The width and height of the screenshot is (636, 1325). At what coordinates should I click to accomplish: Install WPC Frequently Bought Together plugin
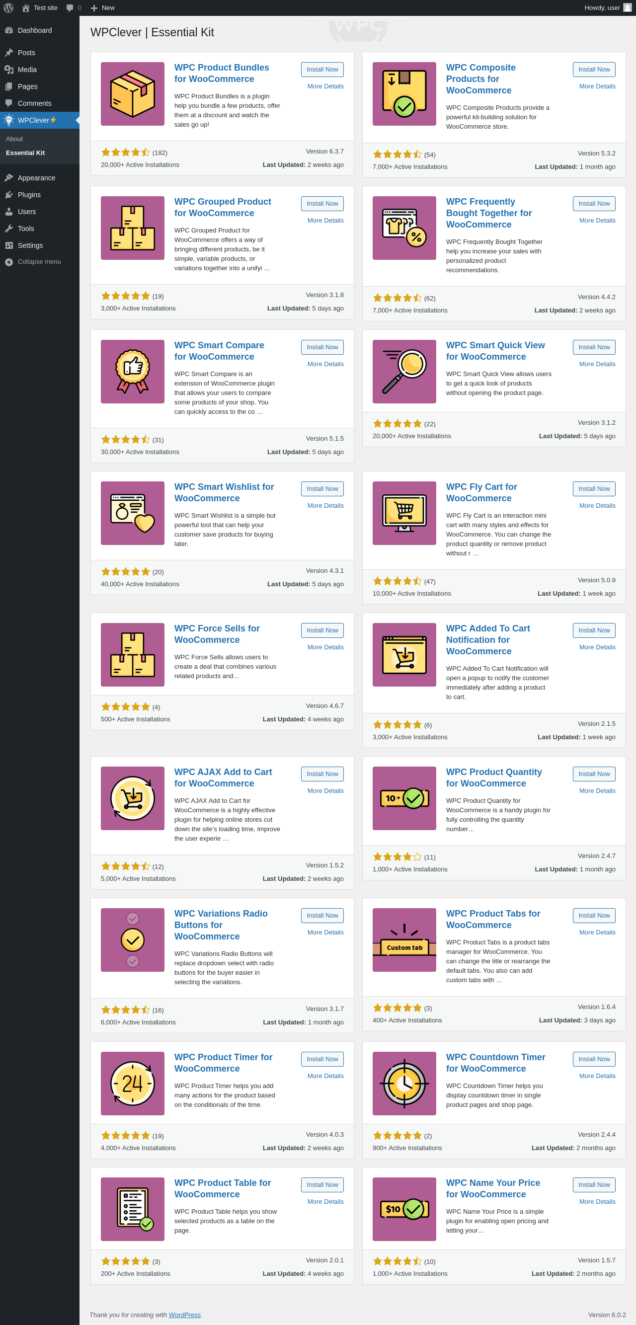(x=594, y=204)
